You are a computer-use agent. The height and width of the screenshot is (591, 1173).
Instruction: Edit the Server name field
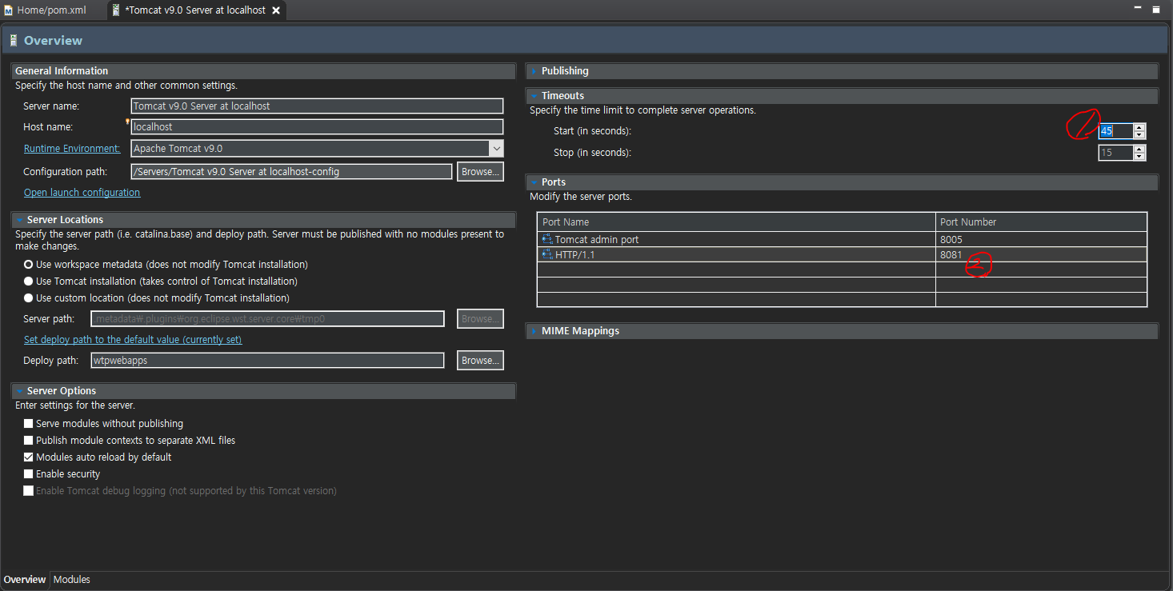pos(317,106)
